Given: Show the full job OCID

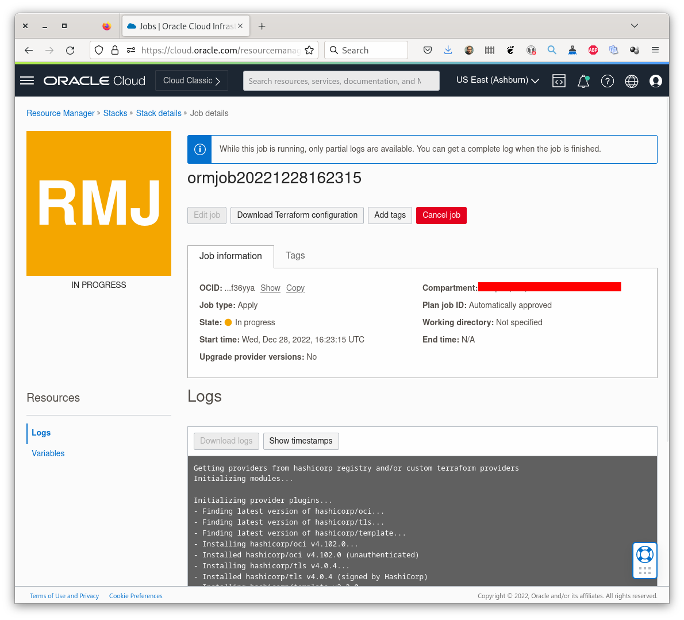Looking at the screenshot, I should point(270,288).
